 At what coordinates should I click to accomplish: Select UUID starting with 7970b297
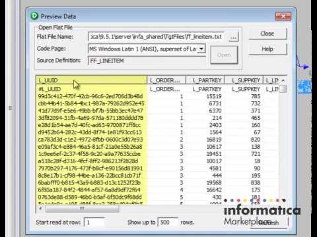[90, 169]
